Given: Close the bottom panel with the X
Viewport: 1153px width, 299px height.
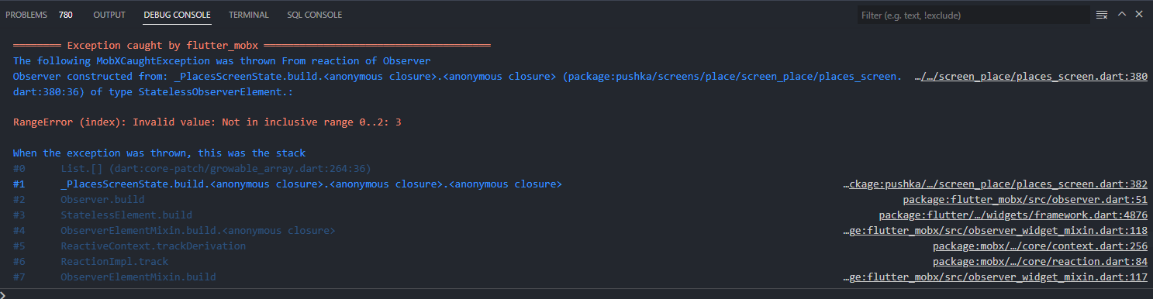Looking at the screenshot, I should pyautogui.click(x=1139, y=15).
